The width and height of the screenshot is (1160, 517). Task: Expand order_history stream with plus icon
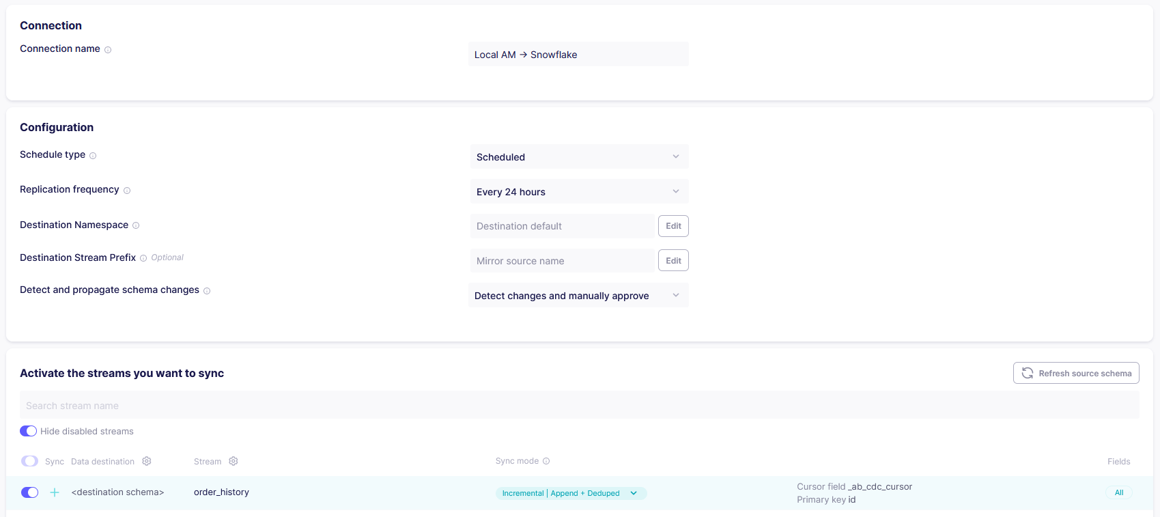pos(55,492)
